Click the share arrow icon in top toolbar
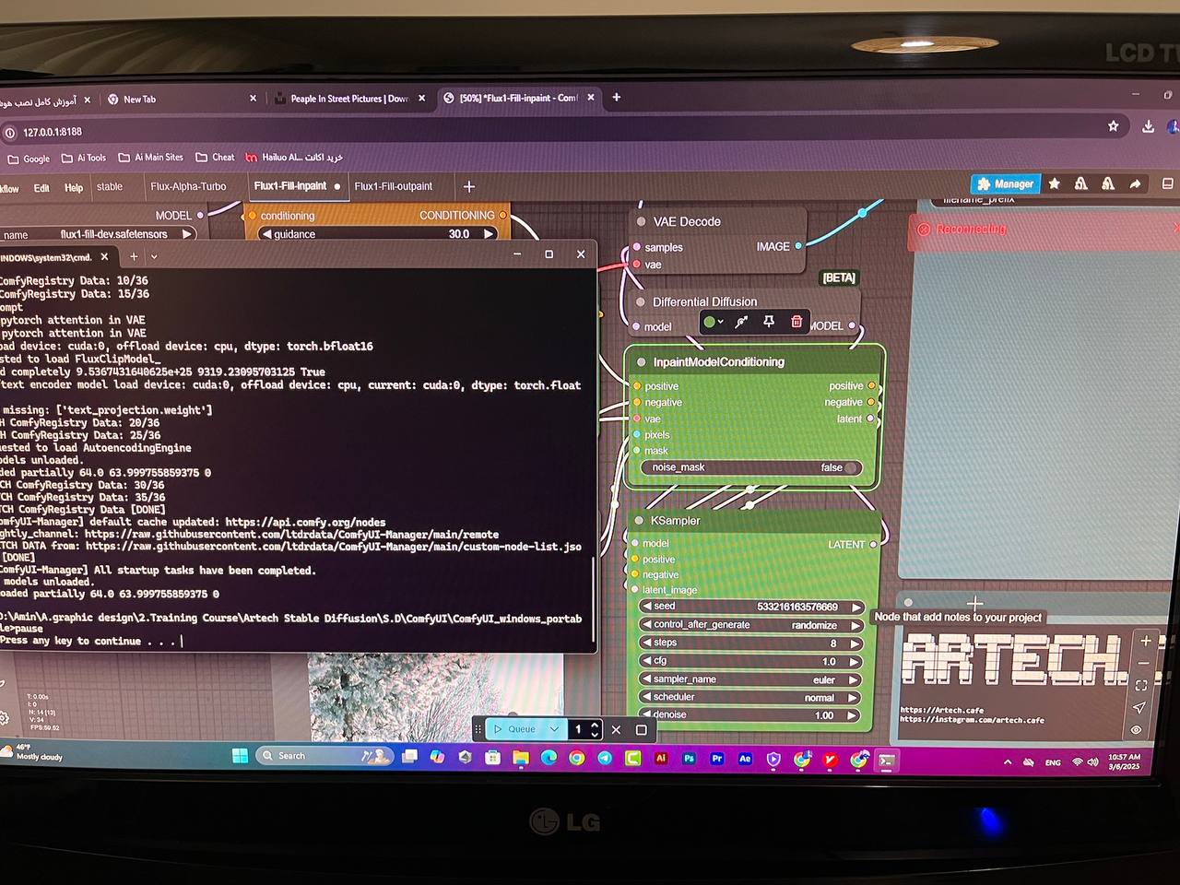 coord(1136,184)
